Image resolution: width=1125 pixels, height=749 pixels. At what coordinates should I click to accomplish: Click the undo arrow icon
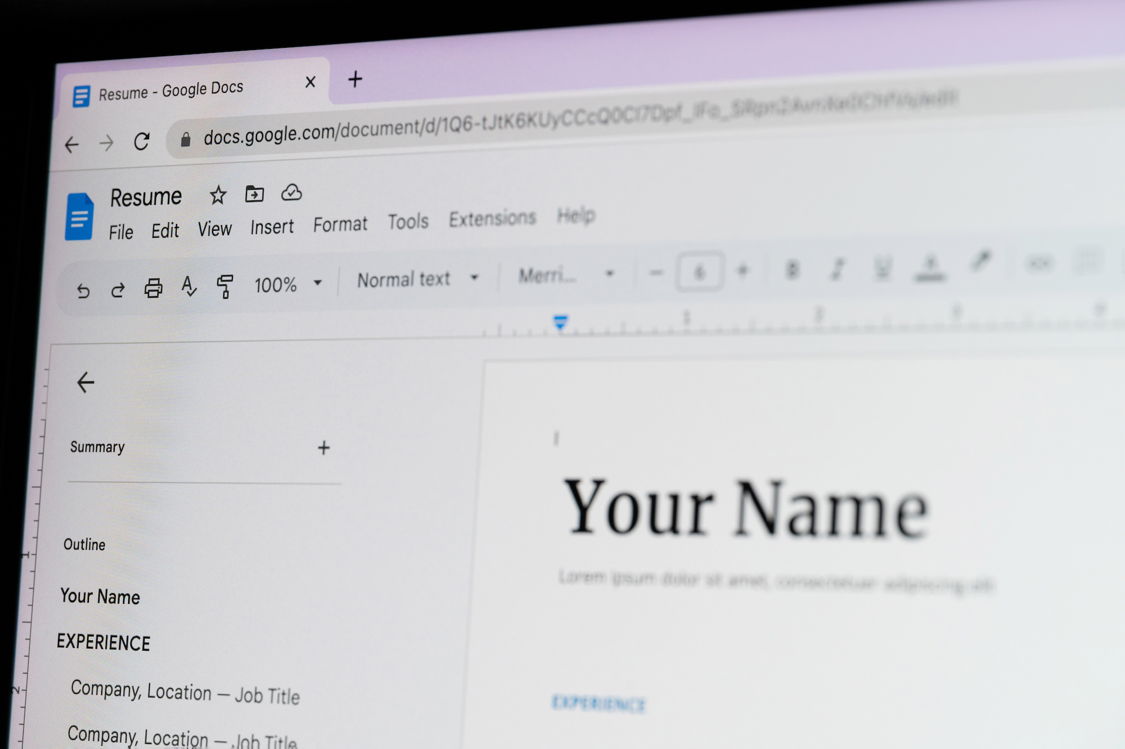coord(83,284)
